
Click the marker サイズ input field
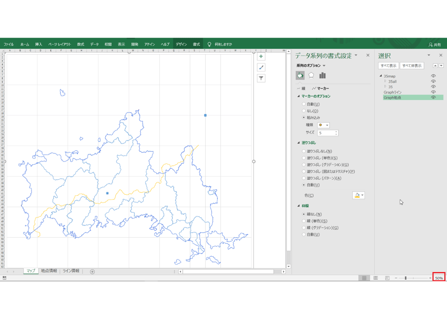(328, 133)
